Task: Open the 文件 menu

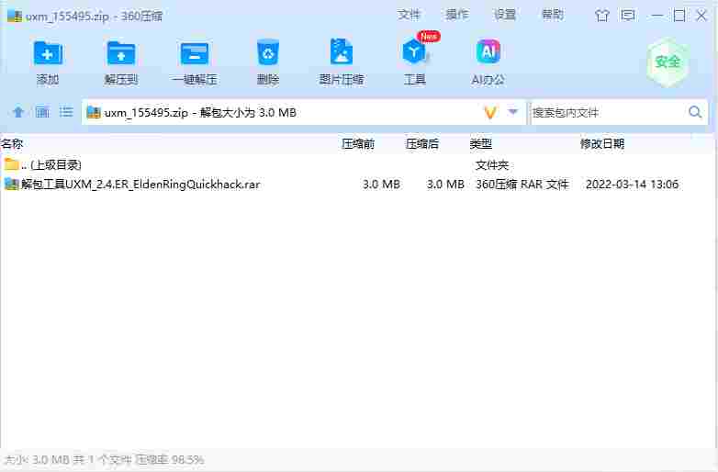Action: (409, 15)
